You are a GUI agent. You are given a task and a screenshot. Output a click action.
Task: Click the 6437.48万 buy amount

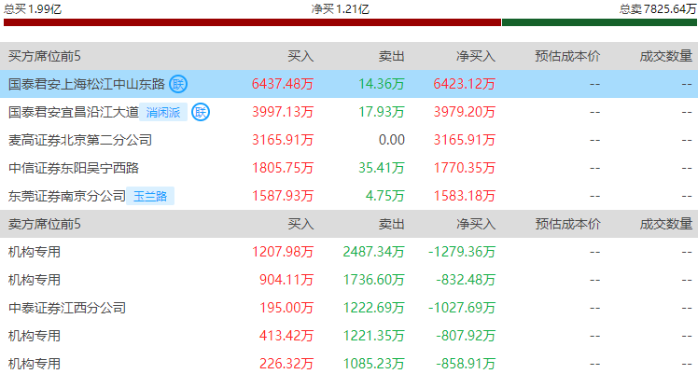pos(283,84)
